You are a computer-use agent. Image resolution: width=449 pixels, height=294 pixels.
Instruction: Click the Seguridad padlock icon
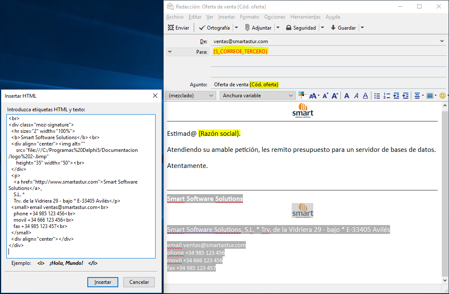coord(289,28)
